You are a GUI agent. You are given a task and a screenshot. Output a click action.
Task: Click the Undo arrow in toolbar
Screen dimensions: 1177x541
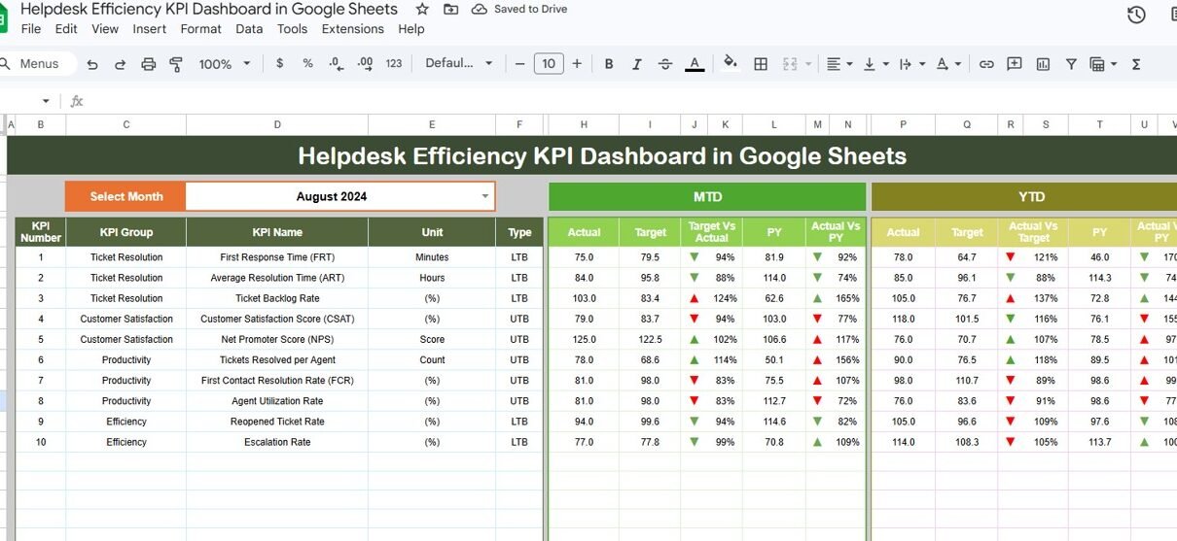(92, 64)
